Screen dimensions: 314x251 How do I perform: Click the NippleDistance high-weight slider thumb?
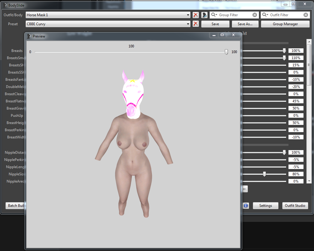(x=284, y=153)
